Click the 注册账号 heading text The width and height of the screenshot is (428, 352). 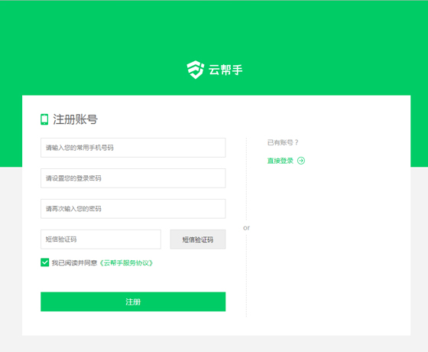75,119
